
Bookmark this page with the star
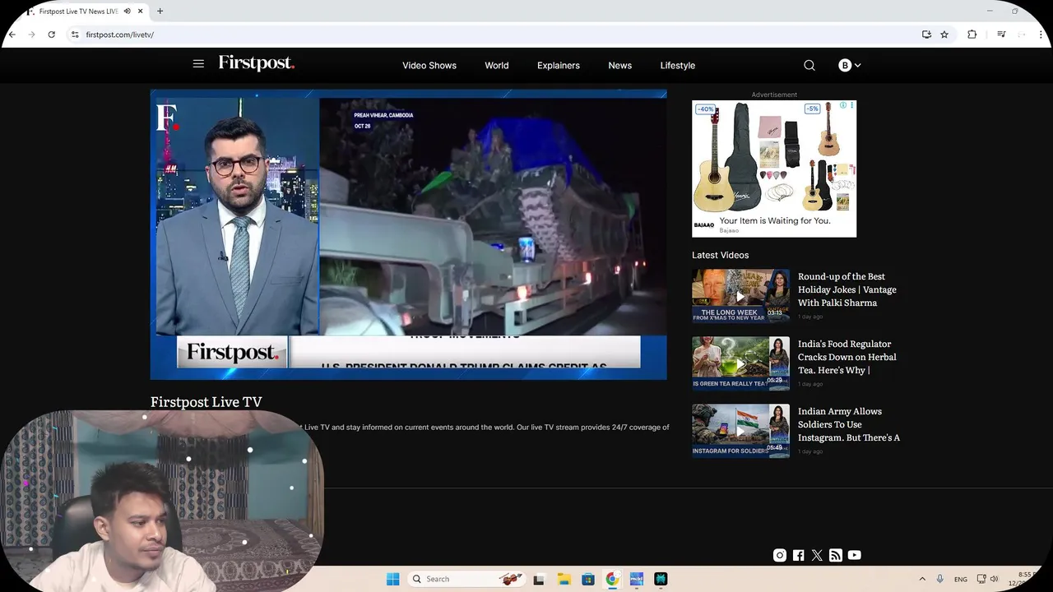(944, 35)
